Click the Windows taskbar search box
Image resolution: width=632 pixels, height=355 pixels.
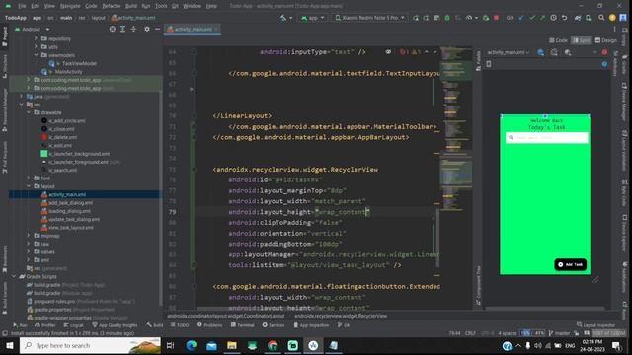[x=90, y=346]
